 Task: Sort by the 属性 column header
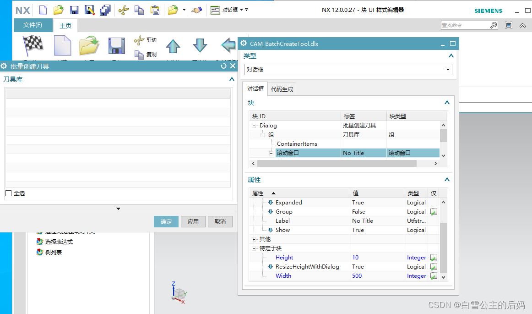tap(299, 193)
